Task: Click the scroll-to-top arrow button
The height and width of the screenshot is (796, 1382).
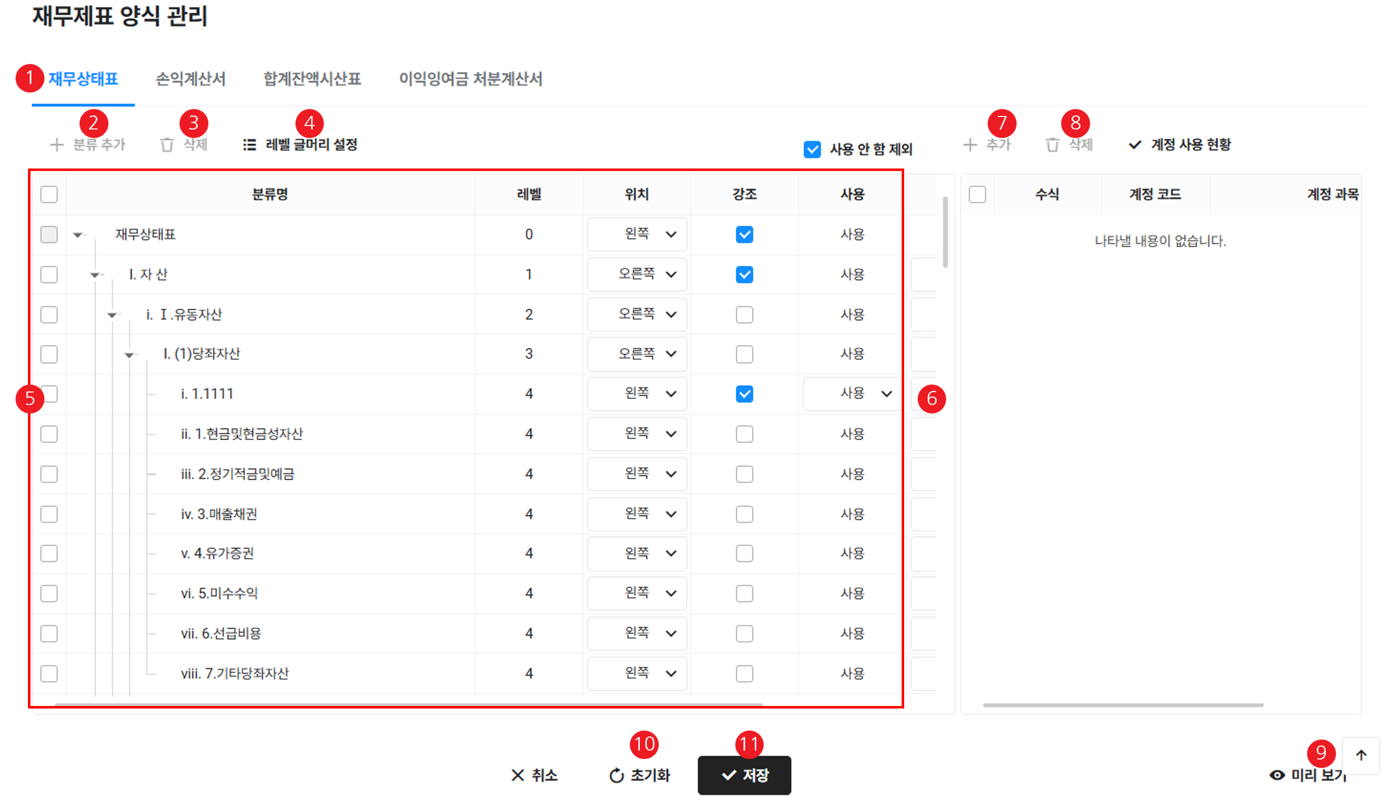Action: [x=1361, y=755]
